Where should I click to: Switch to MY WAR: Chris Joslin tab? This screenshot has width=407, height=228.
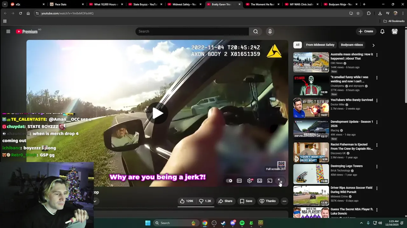click(301, 4)
